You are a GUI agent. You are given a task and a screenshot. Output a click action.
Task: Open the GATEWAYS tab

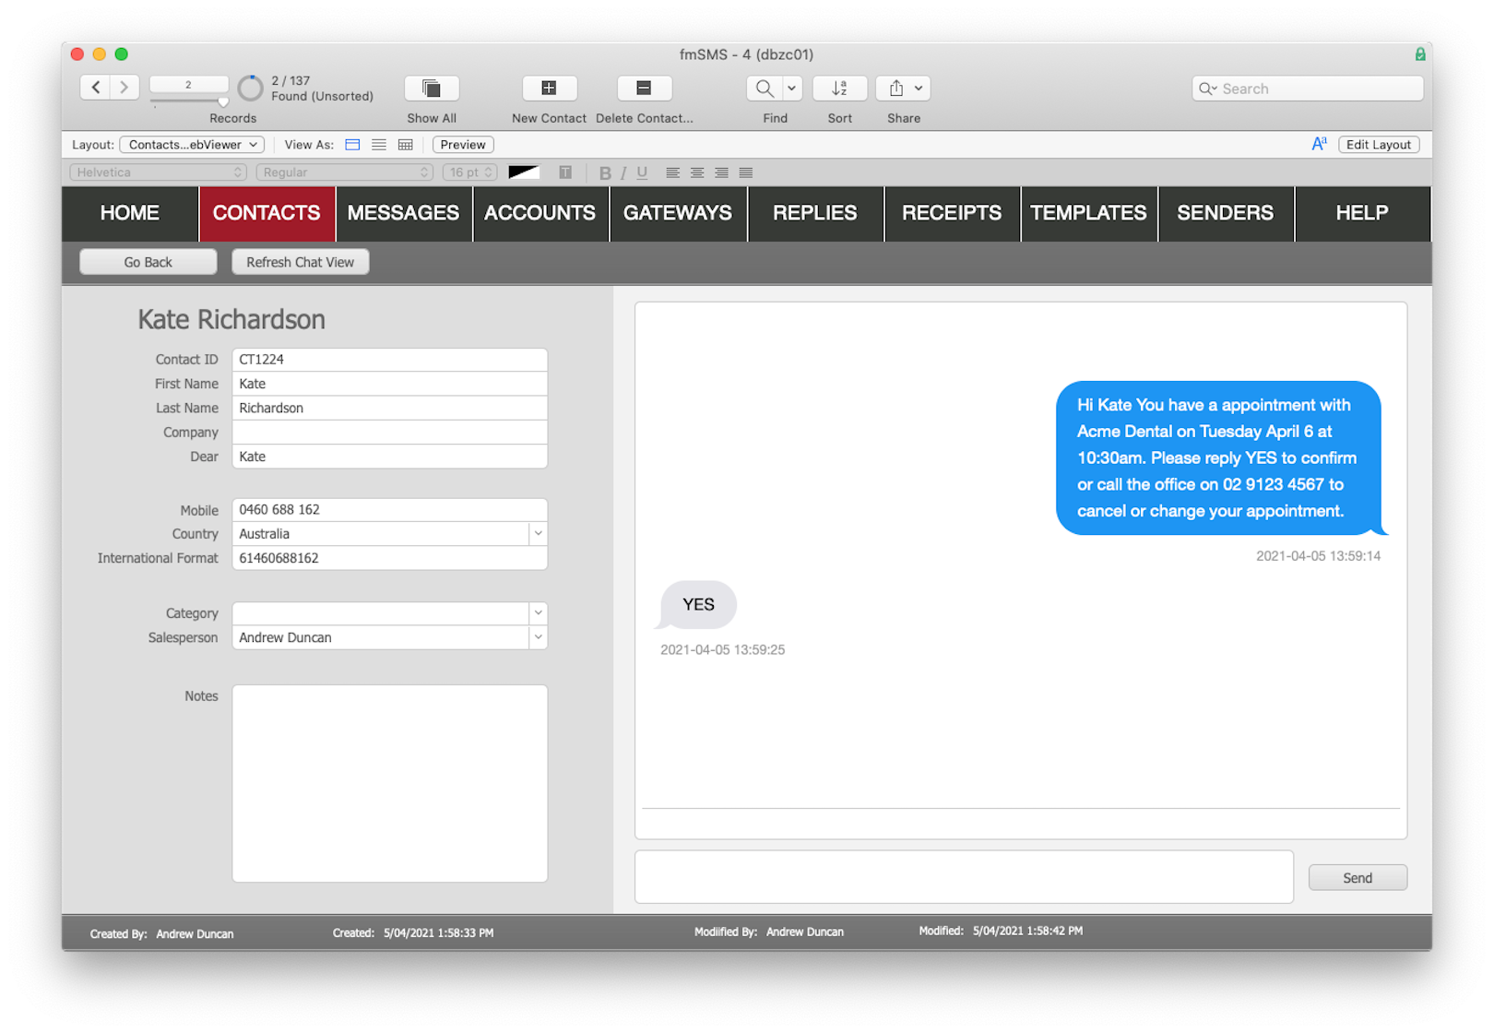[678, 213]
